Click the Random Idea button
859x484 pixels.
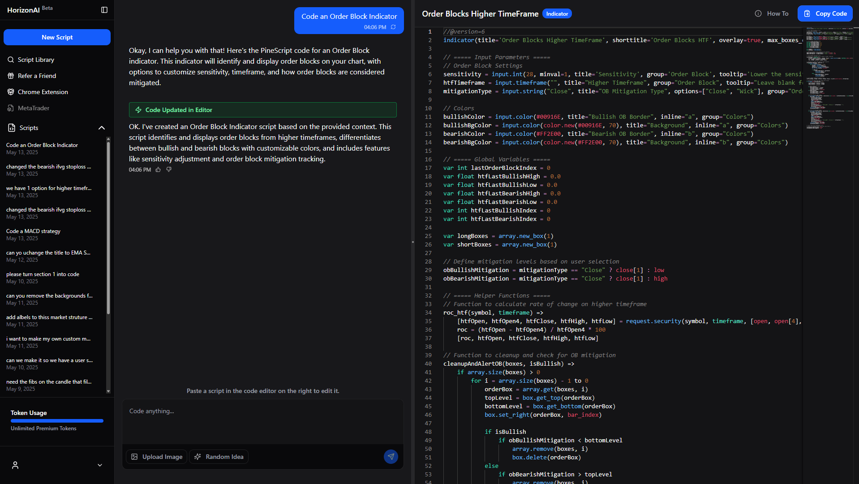(x=219, y=457)
